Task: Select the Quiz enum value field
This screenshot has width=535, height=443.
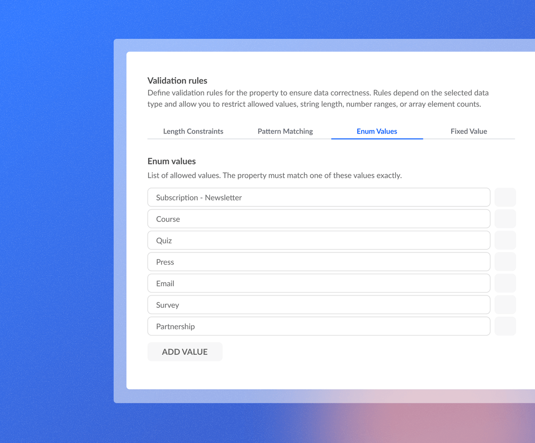Action: 319,240
